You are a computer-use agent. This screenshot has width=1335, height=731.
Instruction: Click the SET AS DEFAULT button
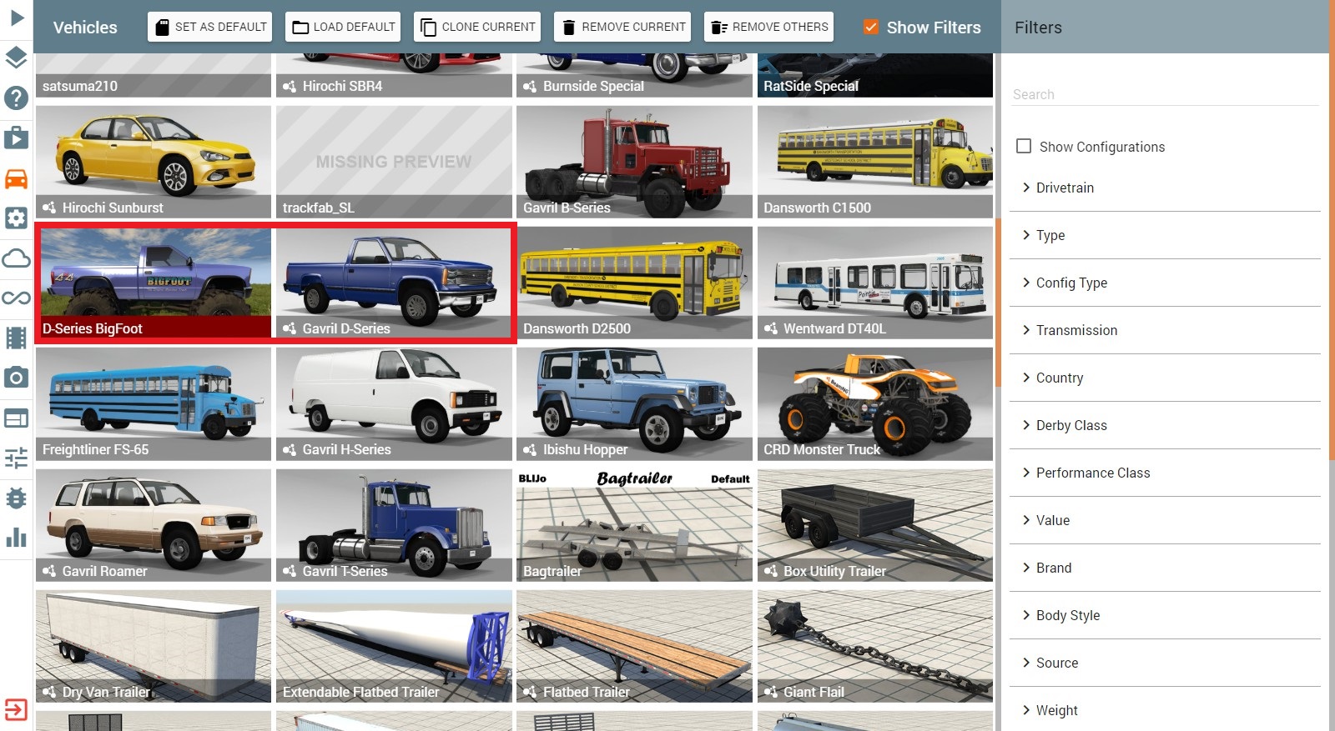coord(210,27)
